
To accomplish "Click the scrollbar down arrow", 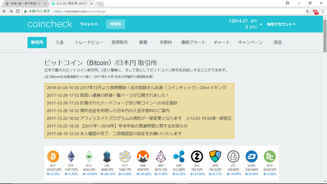I will tap(325, 182).
